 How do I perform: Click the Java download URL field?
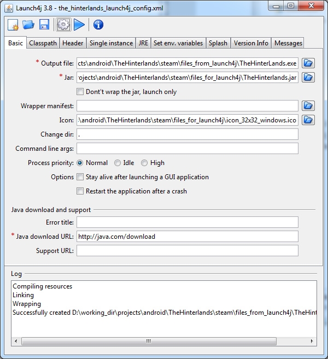tap(188, 236)
